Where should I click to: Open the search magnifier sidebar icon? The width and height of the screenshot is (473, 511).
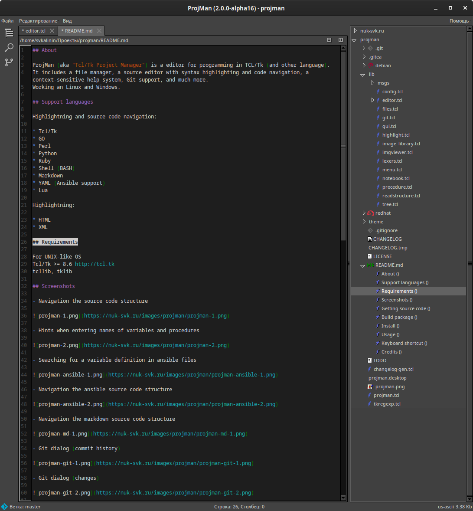click(x=9, y=48)
